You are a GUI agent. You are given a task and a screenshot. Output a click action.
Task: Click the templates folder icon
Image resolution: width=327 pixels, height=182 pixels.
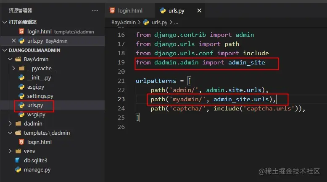[18, 133]
